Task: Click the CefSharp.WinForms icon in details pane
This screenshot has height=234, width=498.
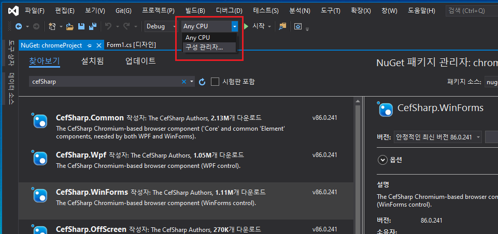Action: click(x=385, y=109)
